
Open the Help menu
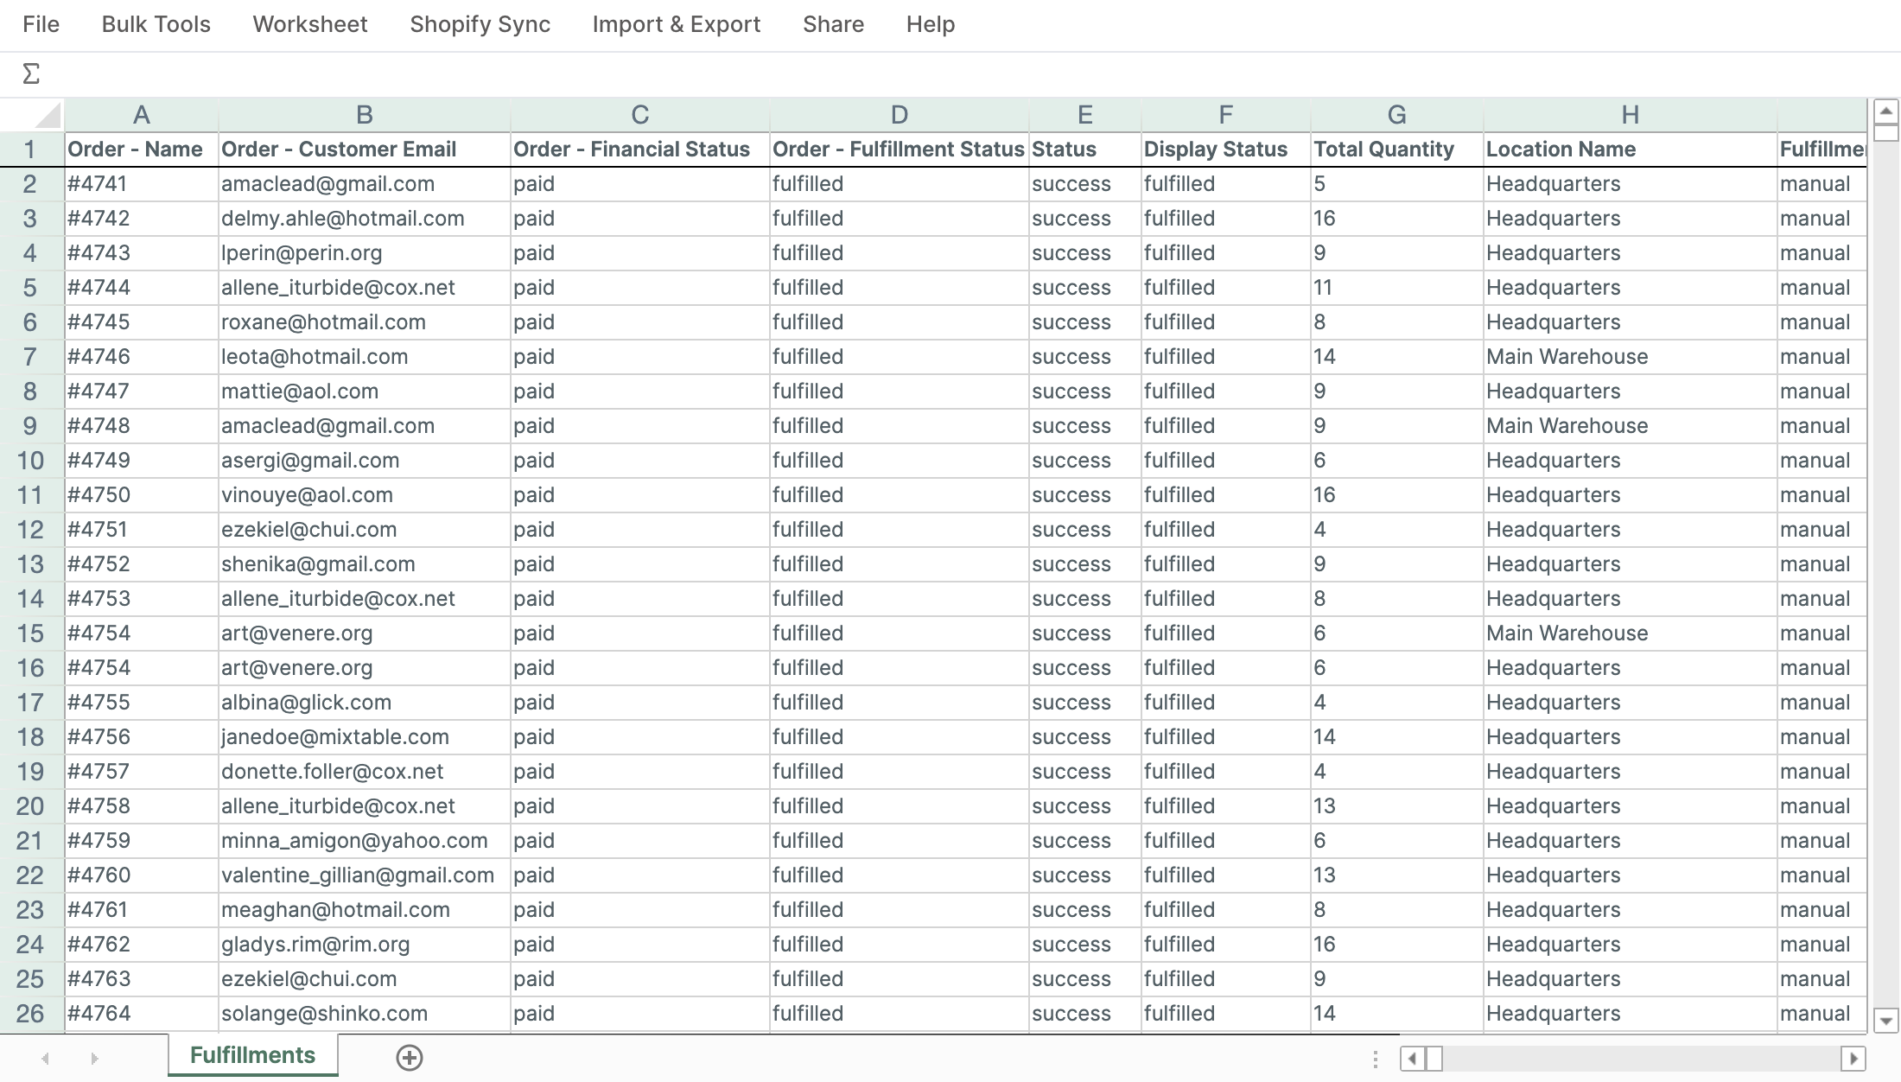tap(931, 24)
